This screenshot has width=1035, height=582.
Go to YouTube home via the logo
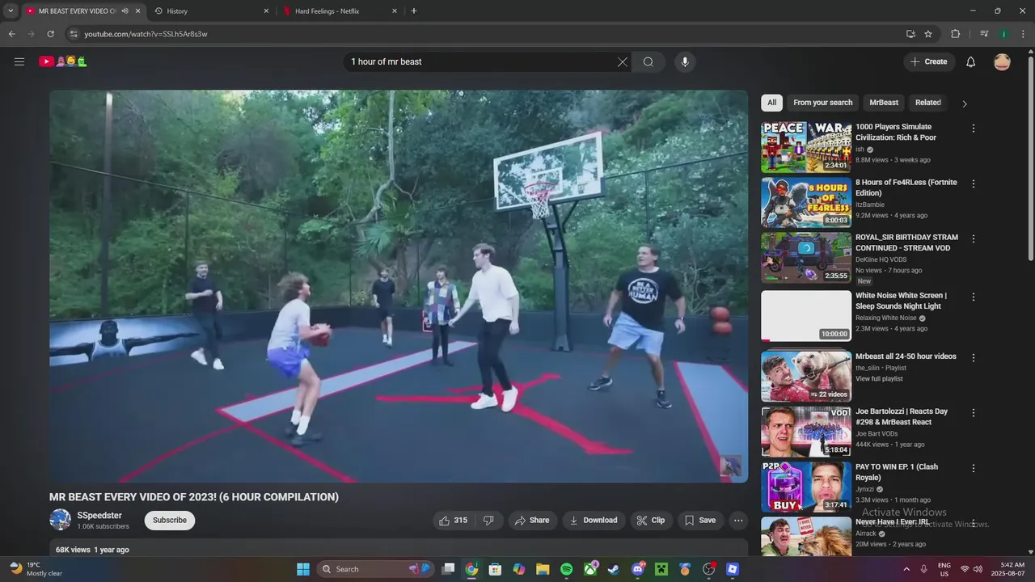(62, 61)
